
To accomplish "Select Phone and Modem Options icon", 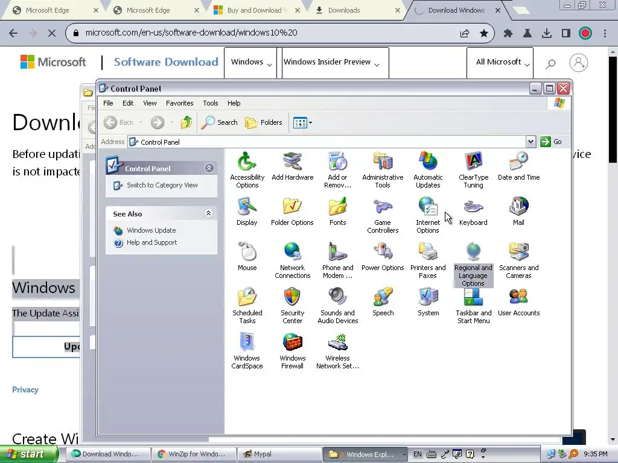I will click(338, 261).
